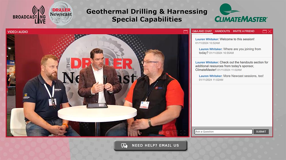Submit the question with the Submit button
Viewport: 286px width, 160px height.
[261, 132]
